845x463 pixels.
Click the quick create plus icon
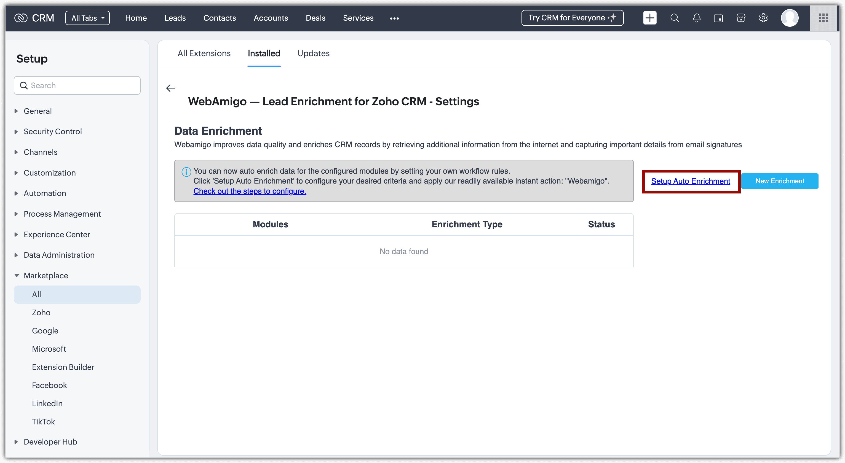[649, 18]
